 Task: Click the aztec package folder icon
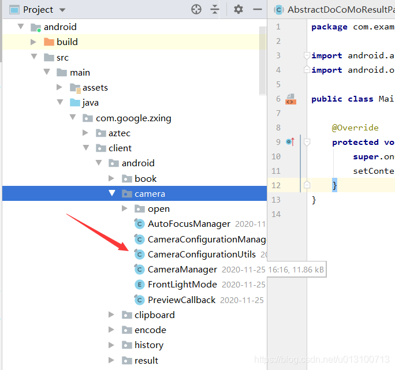coord(100,133)
